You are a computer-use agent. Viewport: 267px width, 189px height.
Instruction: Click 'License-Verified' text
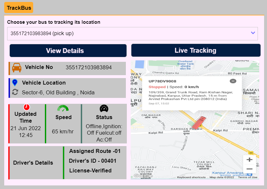90,170
